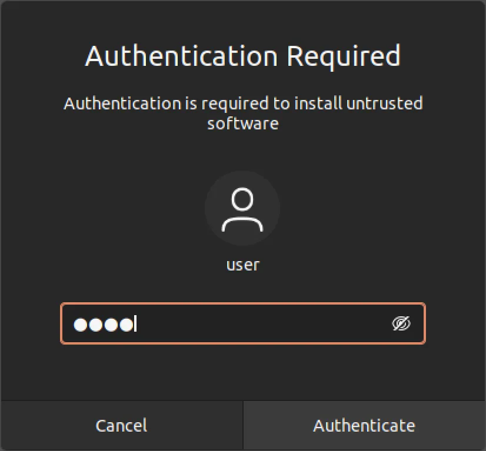This screenshot has height=451, width=486.
Task: Dismiss the prompt via the Cancel option
Action: pos(121,425)
